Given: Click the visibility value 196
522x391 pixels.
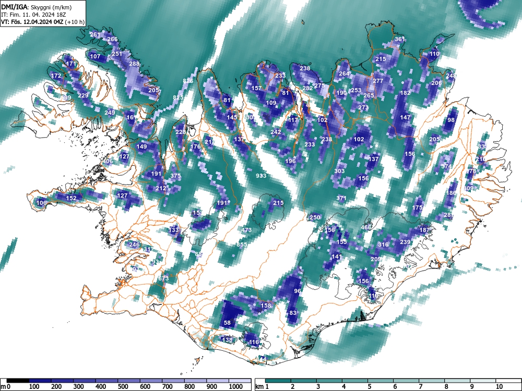Looking at the screenshot, I should pyautogui.click(x=290, y=161).
